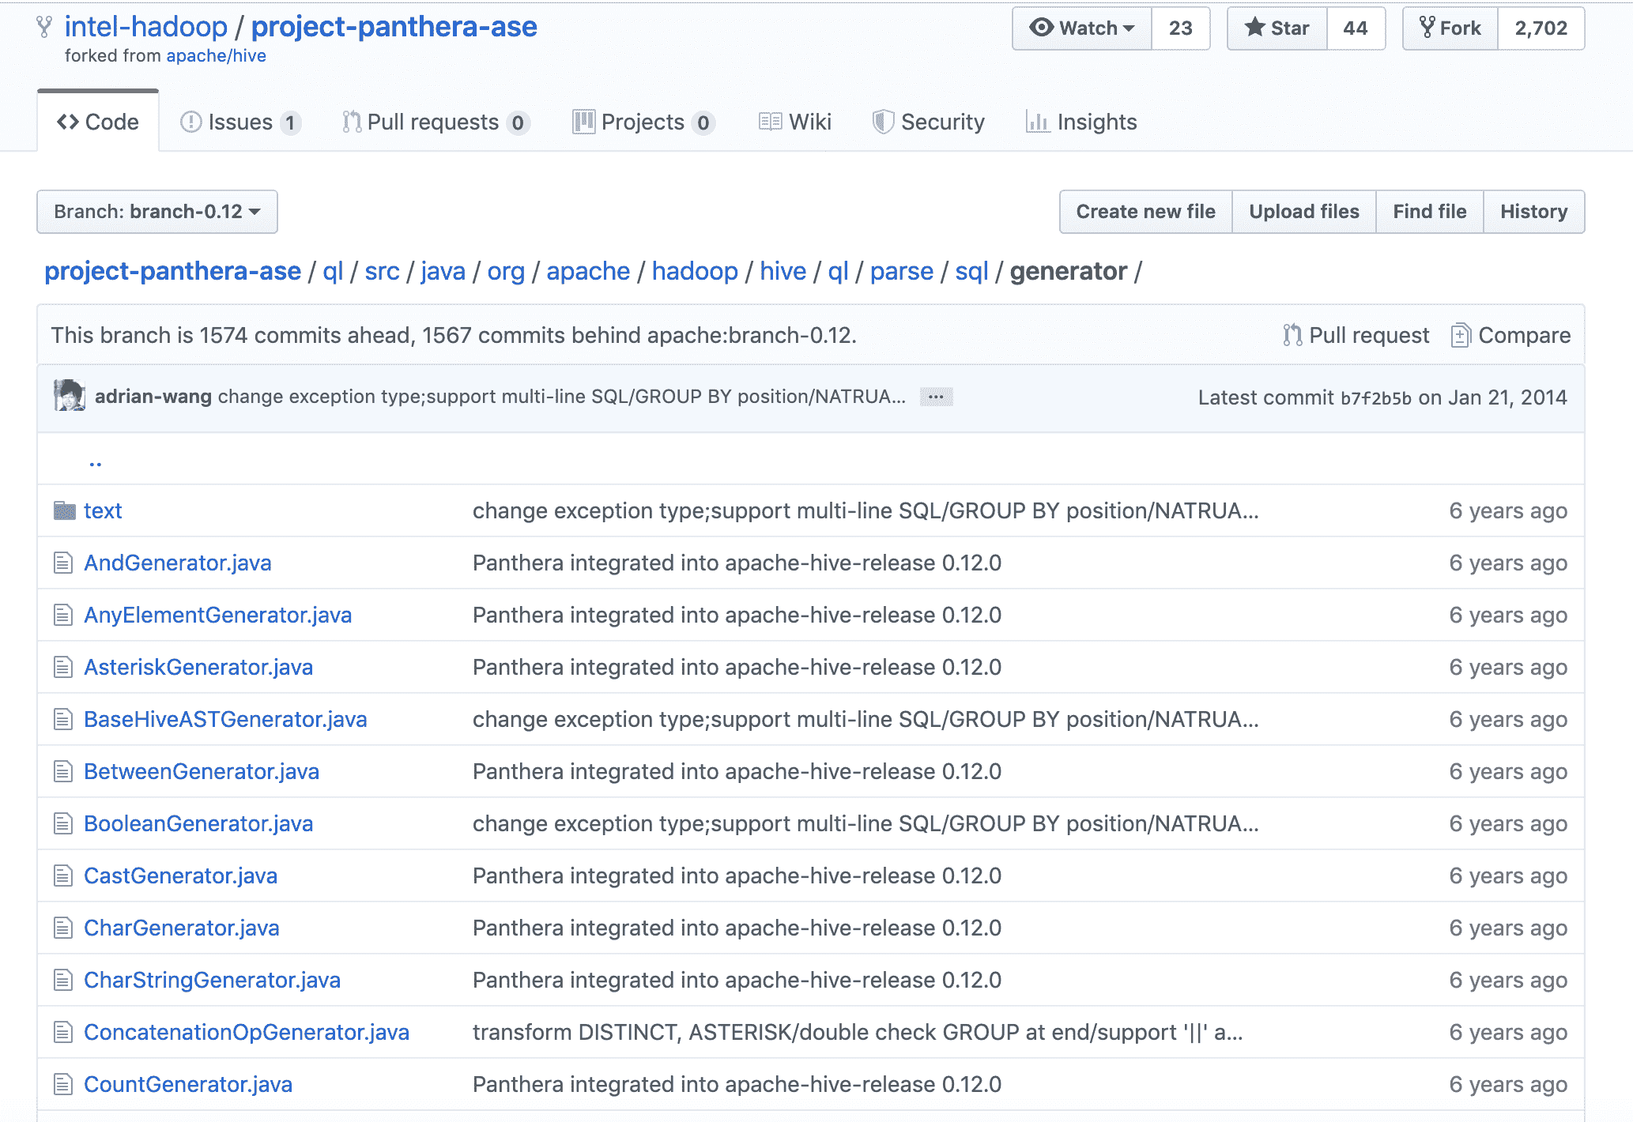
Task: Click the Compare icon
Action: pyautogui.click(x=1460, y=335)
